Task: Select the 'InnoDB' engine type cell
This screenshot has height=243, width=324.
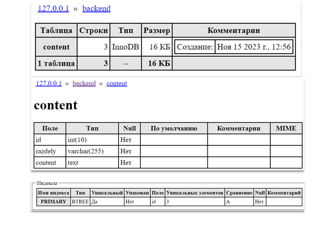Action: (x=126, y=47)
